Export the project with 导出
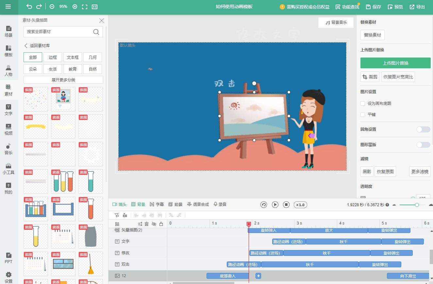This screenshot has height=284, width=433. [417, 7]
